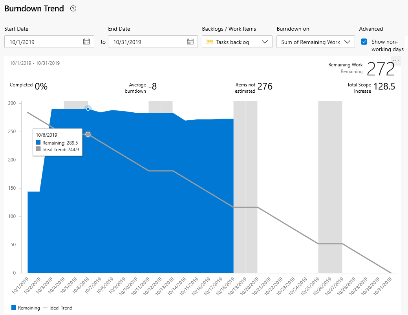Screen dimensions: 408x315
Task: Click the Backlogs / Work Items label
Action: (x=229, y=29)
